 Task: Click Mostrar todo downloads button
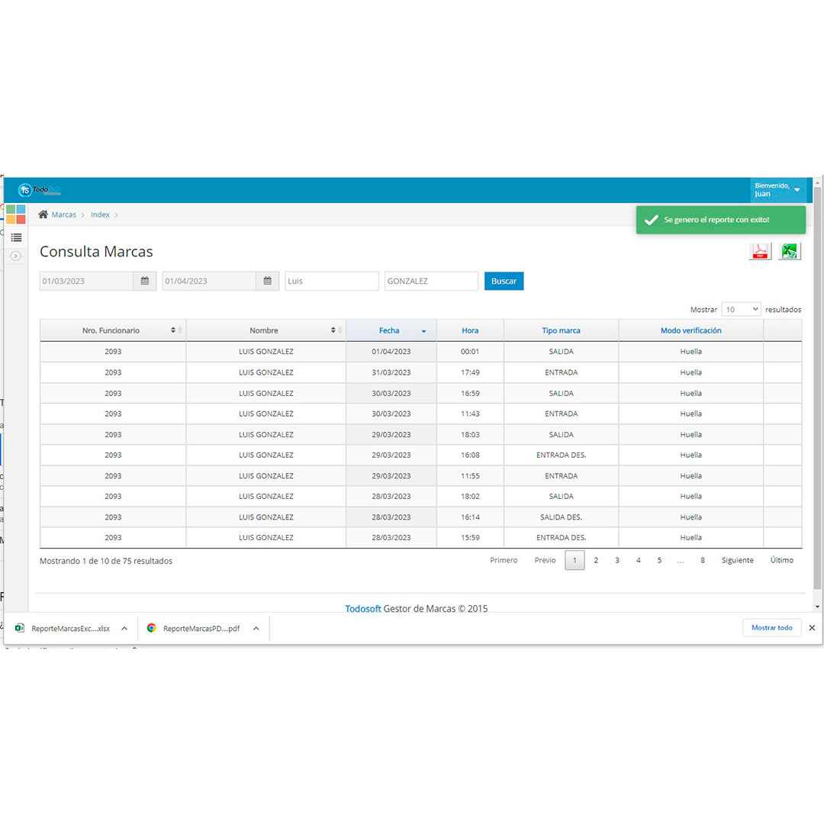771,627
